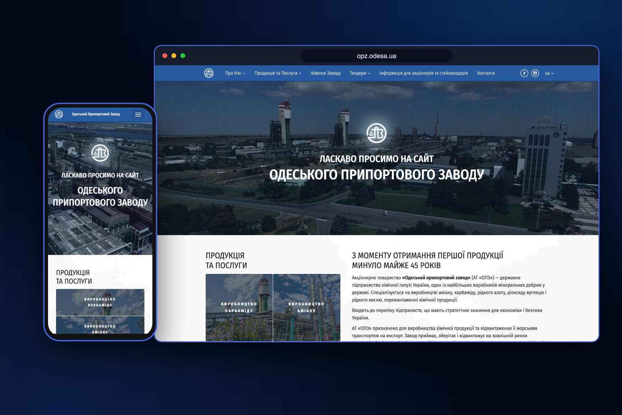Open desktop 'Виробництво карбаміду' tile
The width and height of the screenshot is (622, 415).
coord(239,307)
